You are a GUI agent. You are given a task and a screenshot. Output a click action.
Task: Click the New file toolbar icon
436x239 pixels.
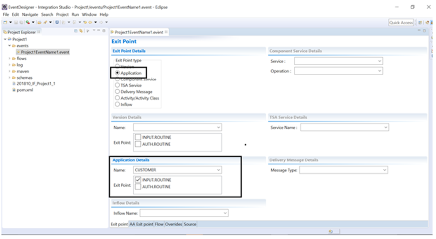pyautogui.click(x=5, y=23)
